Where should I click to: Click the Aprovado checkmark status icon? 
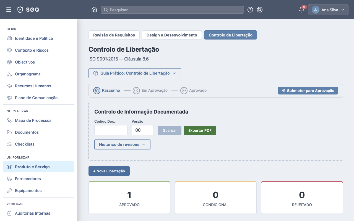click(184, 91)
